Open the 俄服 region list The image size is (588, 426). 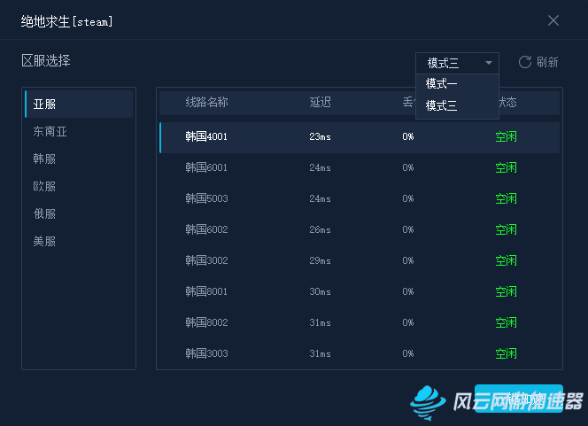coord(79,213)
